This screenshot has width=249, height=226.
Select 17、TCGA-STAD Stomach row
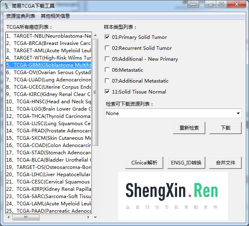point(49,153)
